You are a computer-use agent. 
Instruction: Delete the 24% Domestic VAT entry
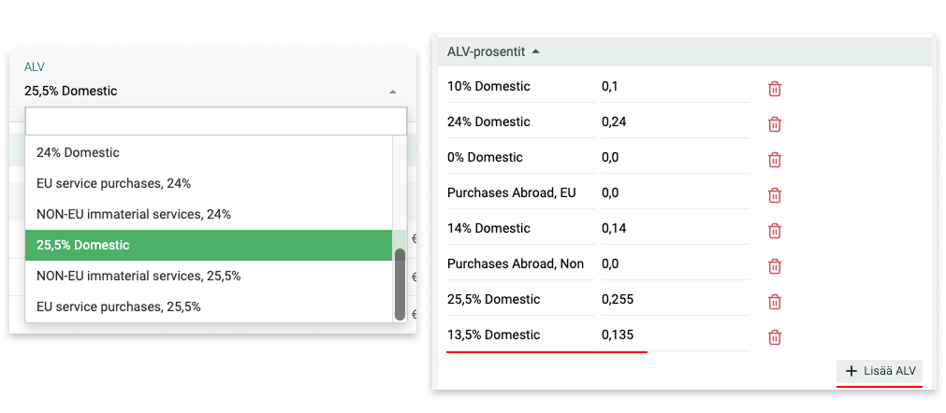pos(775,124)
